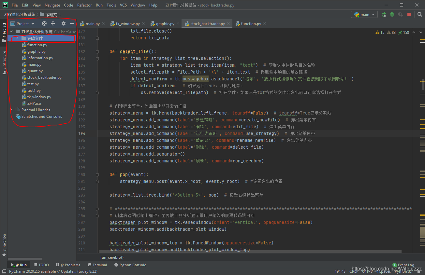Open the Terminal tool window

[97, 265]
